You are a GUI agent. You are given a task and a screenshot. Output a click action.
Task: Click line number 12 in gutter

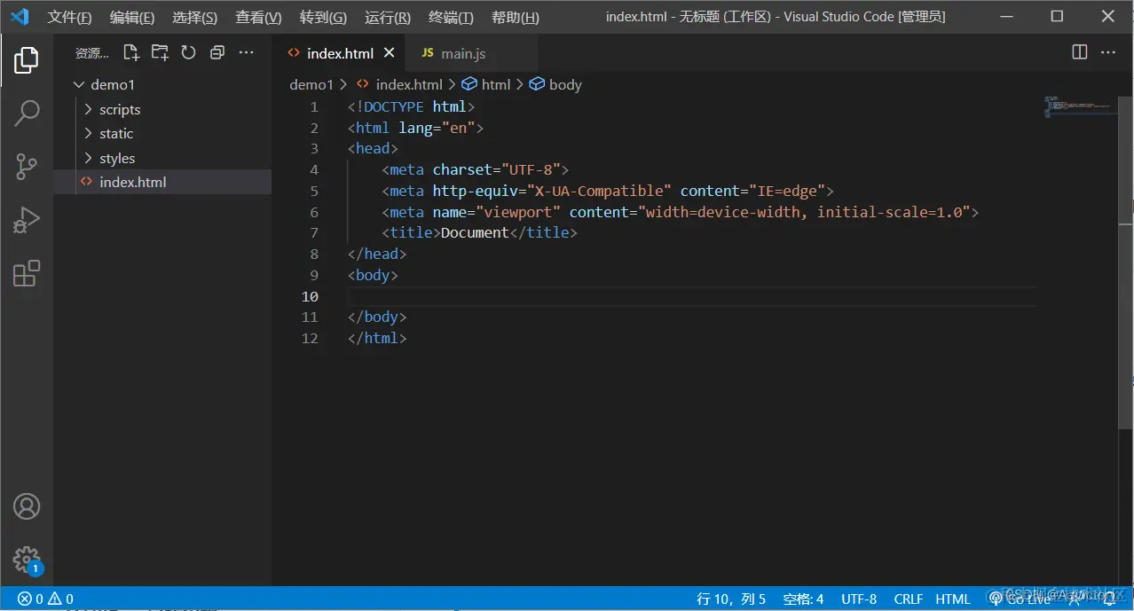(x=310, y=338)
